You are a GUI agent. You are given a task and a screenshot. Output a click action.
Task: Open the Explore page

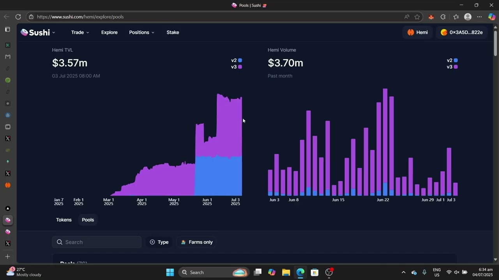(109, 32)
